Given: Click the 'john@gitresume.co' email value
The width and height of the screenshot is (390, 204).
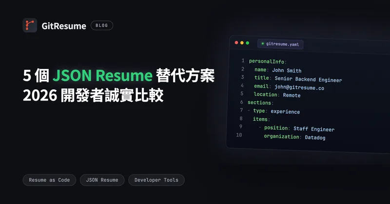Looking at the screenshot, I should 299,87.
